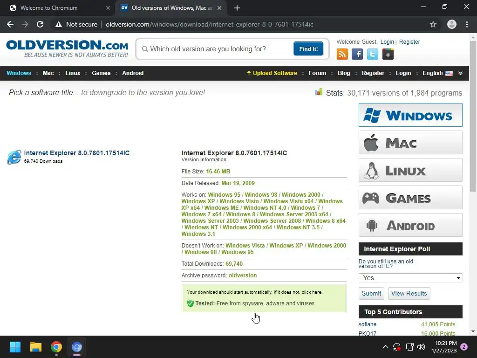The height and width of the screenshot is (358, 477).
Task: Select the Old versions of Windows tab
Action: pos(170,8)
